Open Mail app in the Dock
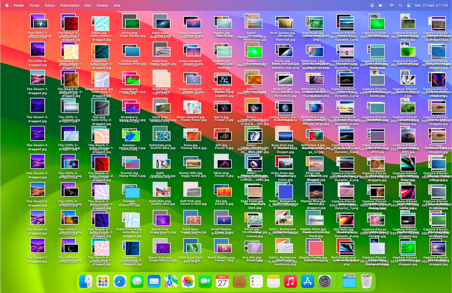 click(x=154, y=282)
